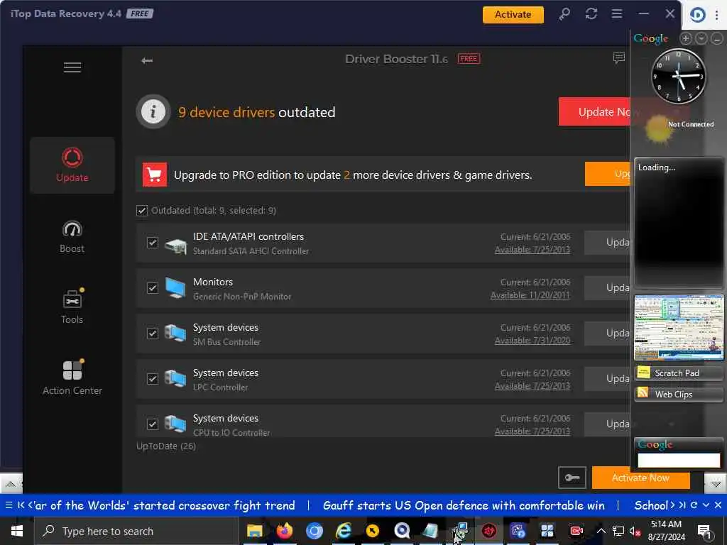This screenshot has height=545, width=727.
Task: Open Available 7/31/2020 link for SM Bus Controller
Action: 532,341
